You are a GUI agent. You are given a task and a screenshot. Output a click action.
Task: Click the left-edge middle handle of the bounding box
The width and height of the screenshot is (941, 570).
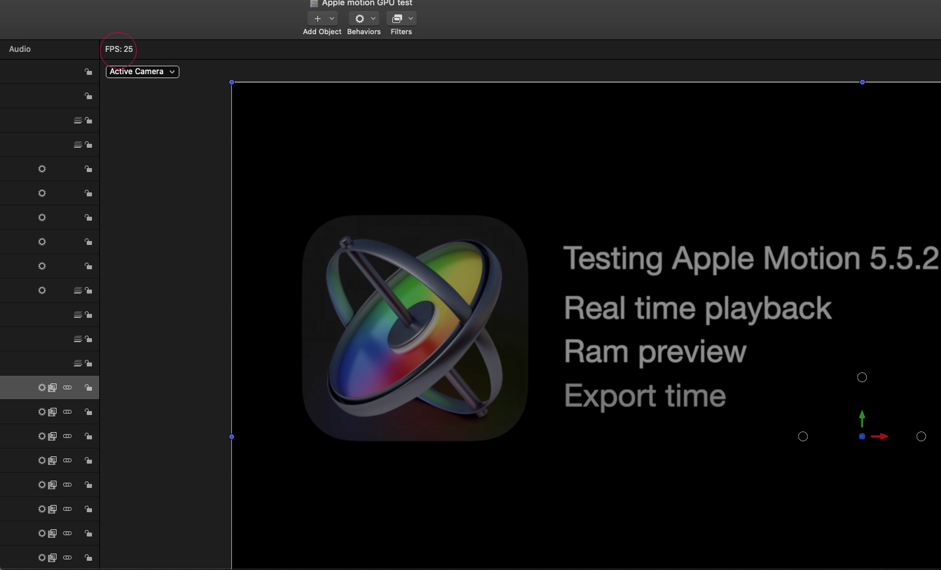[231, 437]
